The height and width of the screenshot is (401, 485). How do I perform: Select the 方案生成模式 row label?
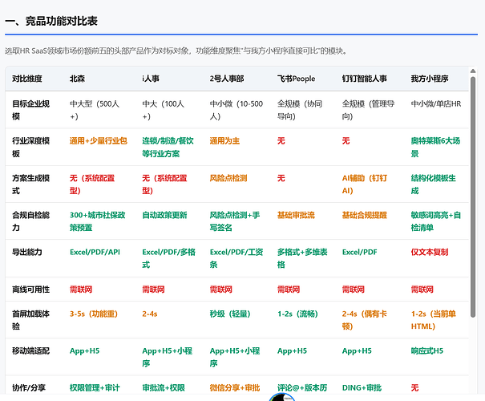[x=31, y=184]
